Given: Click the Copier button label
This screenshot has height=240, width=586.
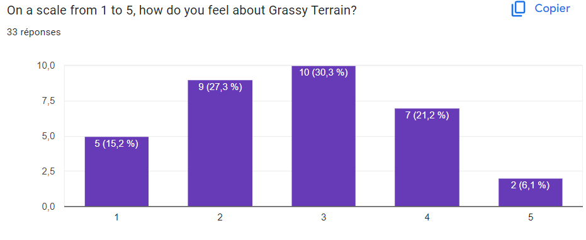Looking at the screenshot, I should click(553, 9).
